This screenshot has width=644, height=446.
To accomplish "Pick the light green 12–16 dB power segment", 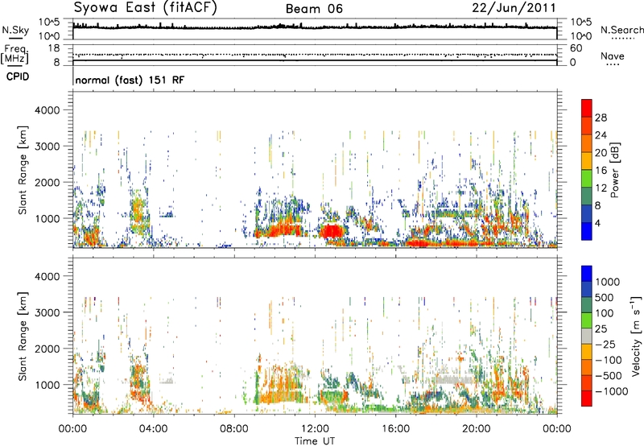I will point(587,179).
